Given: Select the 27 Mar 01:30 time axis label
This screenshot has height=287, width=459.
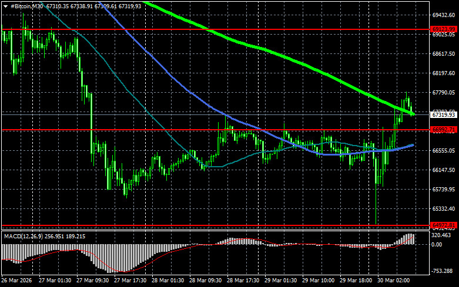Looking at the screenshot, I should 55,281.
